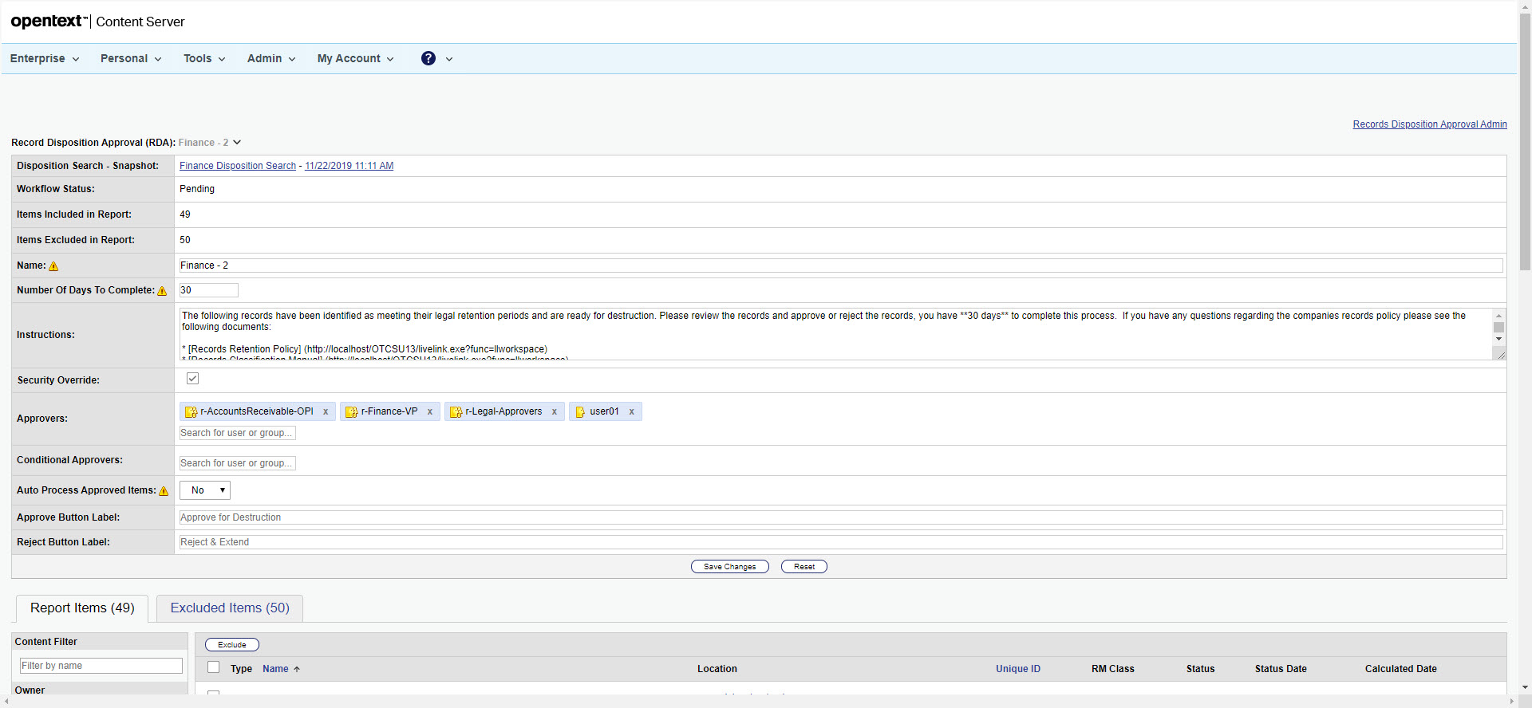
Task: Click the Number Of Days To Complete field
Action: (209, 290)
